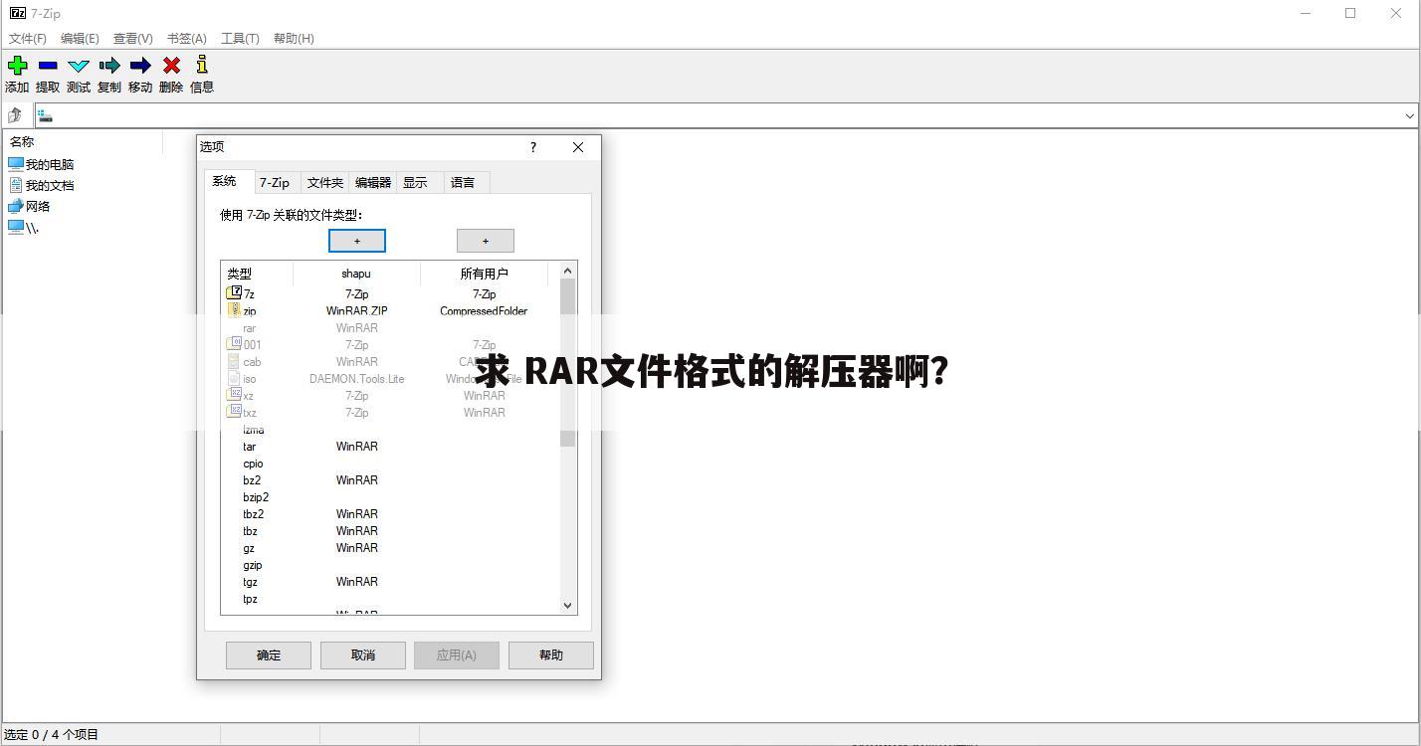
Task: Click the dialog 帮助 button
Action: [551, 654]
